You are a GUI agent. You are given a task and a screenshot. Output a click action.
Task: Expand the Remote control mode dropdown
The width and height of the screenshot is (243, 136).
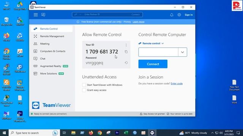[x=151, y=43]
